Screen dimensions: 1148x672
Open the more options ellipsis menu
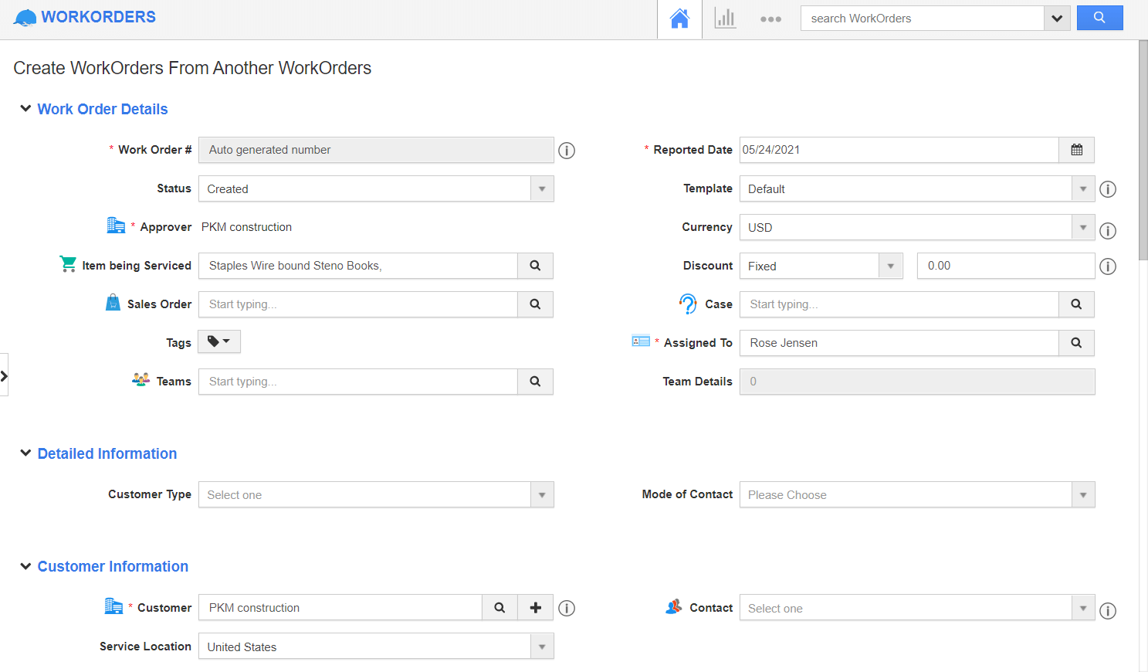pos(770,19)
